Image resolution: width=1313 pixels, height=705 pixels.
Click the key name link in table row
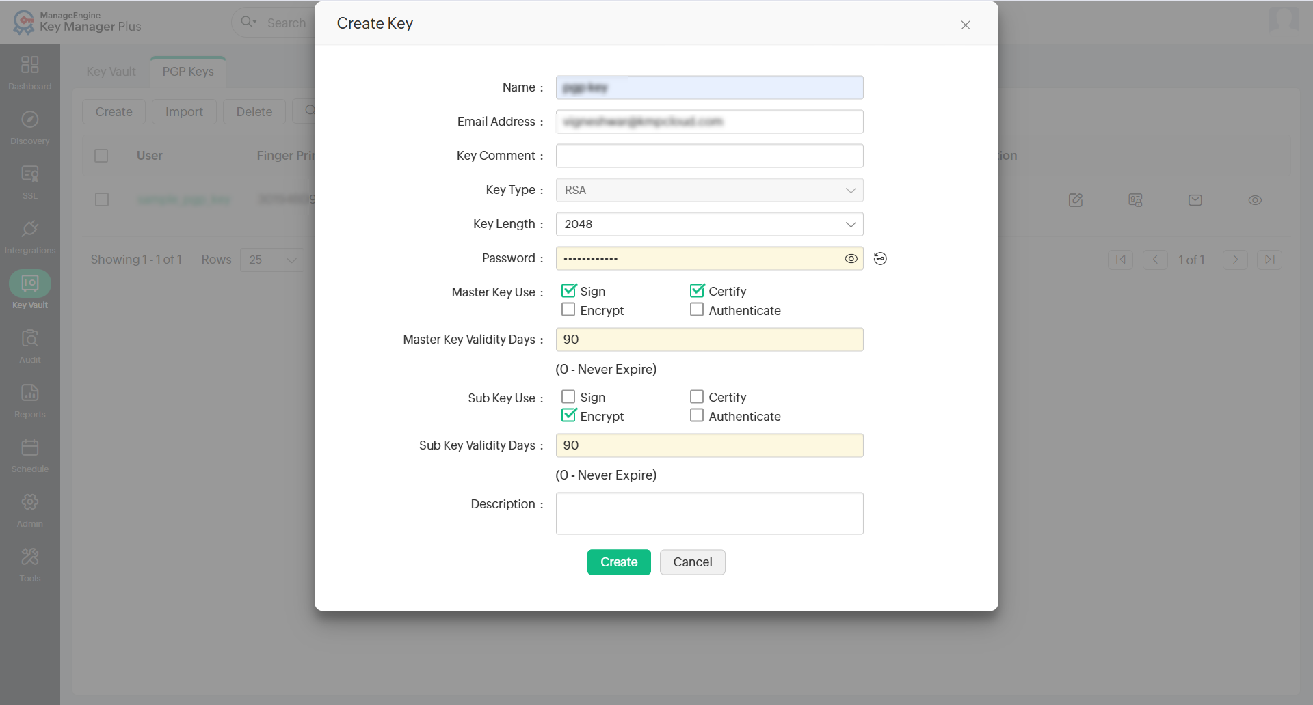(x=183, y=199)
